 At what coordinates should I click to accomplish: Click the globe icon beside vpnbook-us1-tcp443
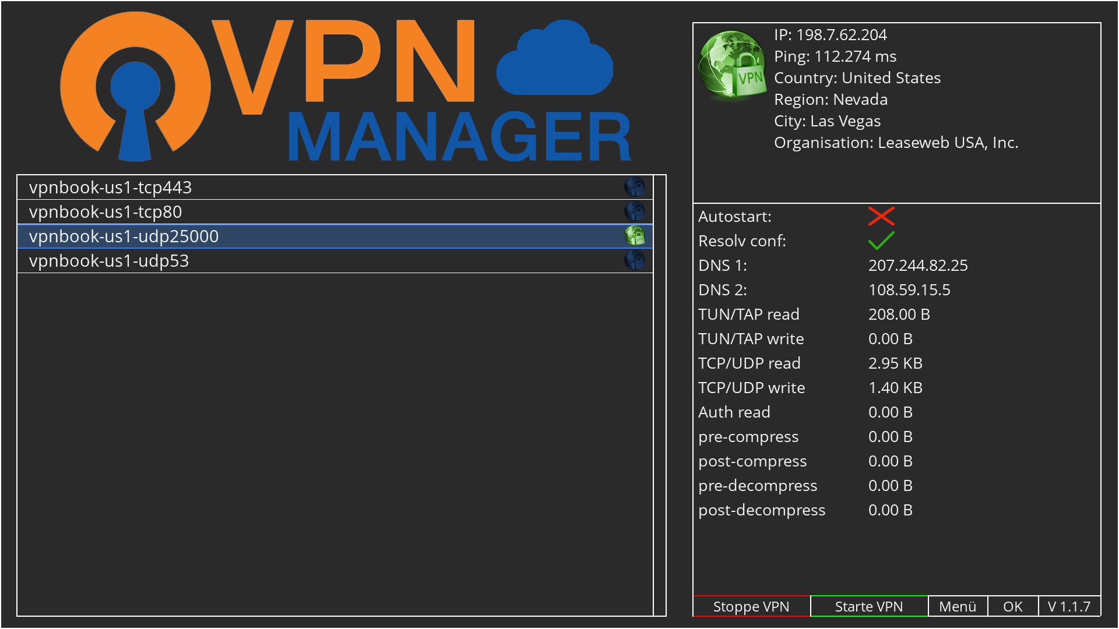634,187
